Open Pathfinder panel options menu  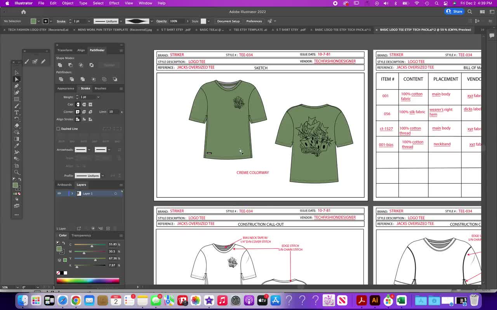[121, 50]
